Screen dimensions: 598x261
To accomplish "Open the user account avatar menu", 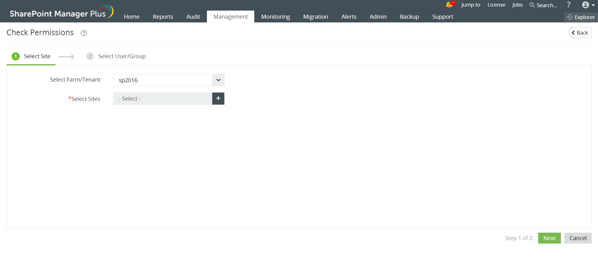I will (588, 5).
